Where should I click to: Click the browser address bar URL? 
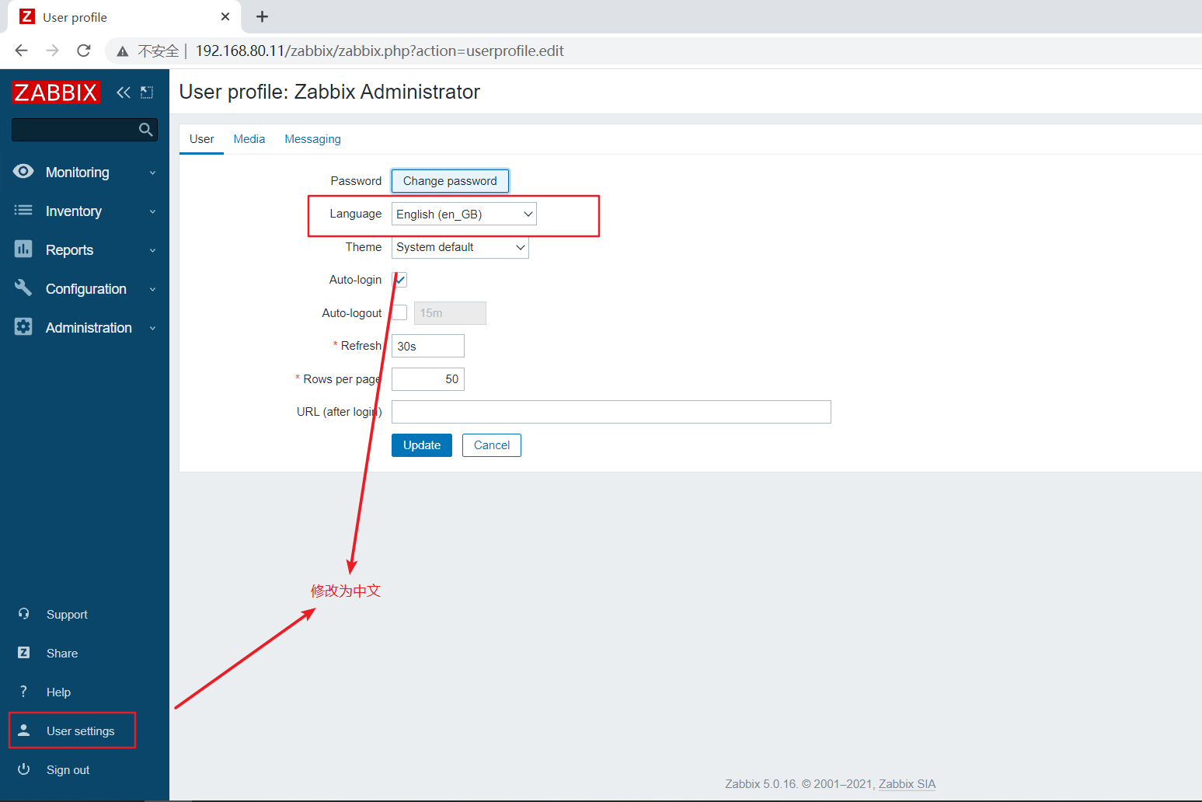coord(379,51)
